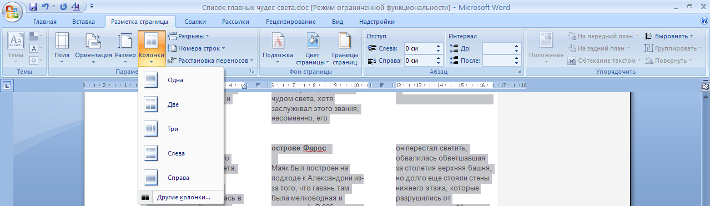Image resolution: width=710 pixels, height=206 pixels.
Task: Click the Слева indent stepper arrows
Action: click(x=438, y=48)
